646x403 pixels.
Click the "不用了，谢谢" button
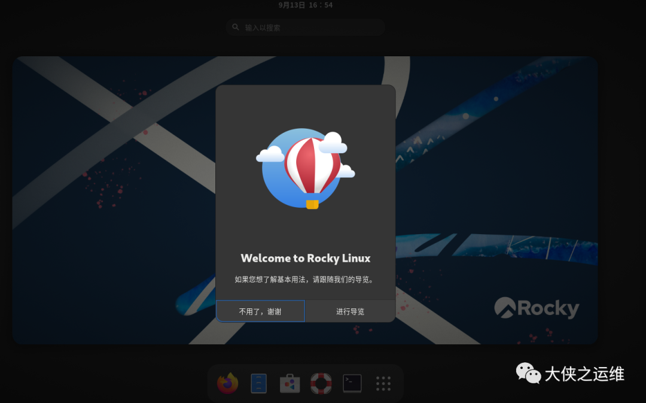pos(260,311)
